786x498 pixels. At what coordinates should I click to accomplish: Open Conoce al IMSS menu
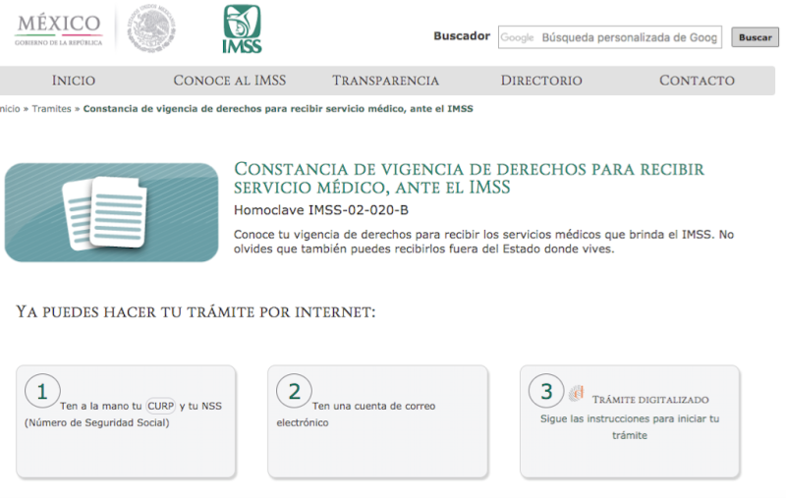pyautogui.click(x=230, y=81)
